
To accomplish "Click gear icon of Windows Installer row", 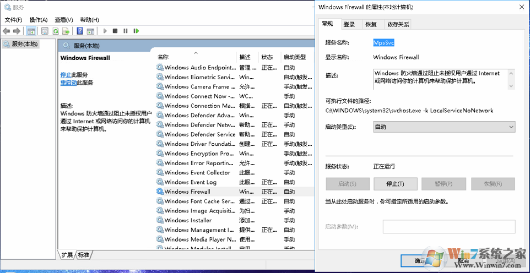I will pos(160,220).
